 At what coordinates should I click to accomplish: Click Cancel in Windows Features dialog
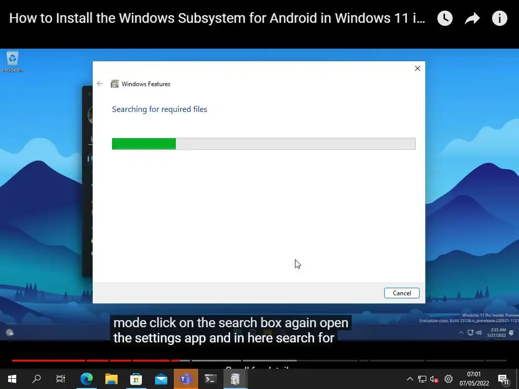coord(402,293)
